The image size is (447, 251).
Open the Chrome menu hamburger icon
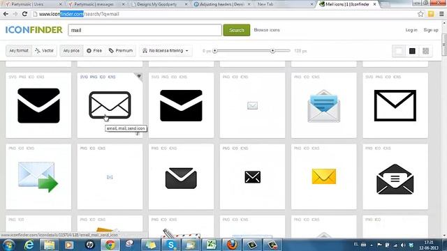[441, 14]
